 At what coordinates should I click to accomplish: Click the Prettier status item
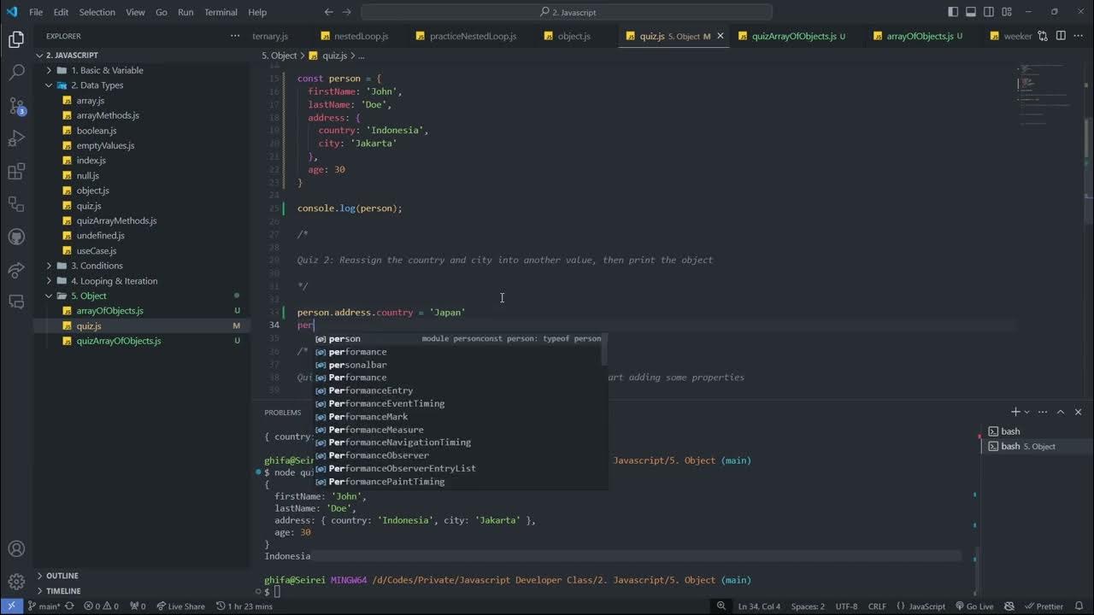click(x=1044, y=606)
